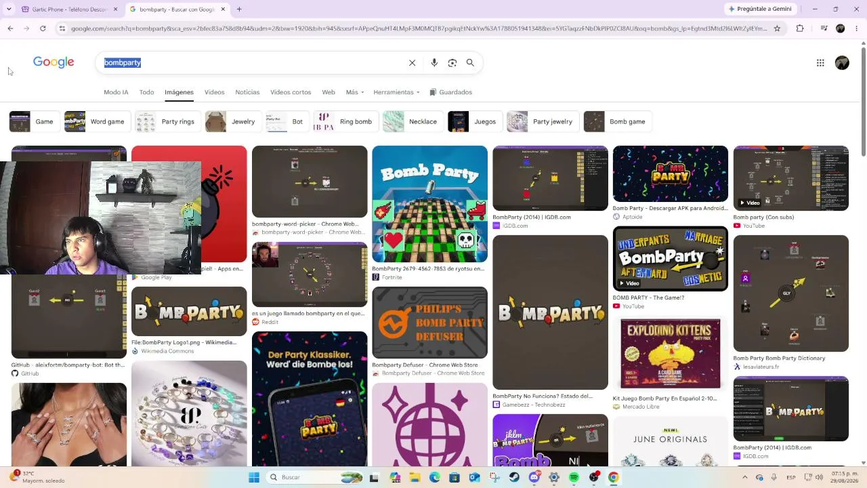Open the Exploding Kittens Party Pack thumbnail

click(671, 354)
